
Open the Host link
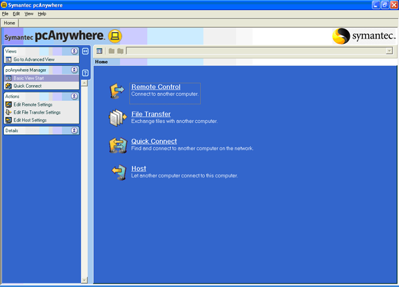point(139,169)
